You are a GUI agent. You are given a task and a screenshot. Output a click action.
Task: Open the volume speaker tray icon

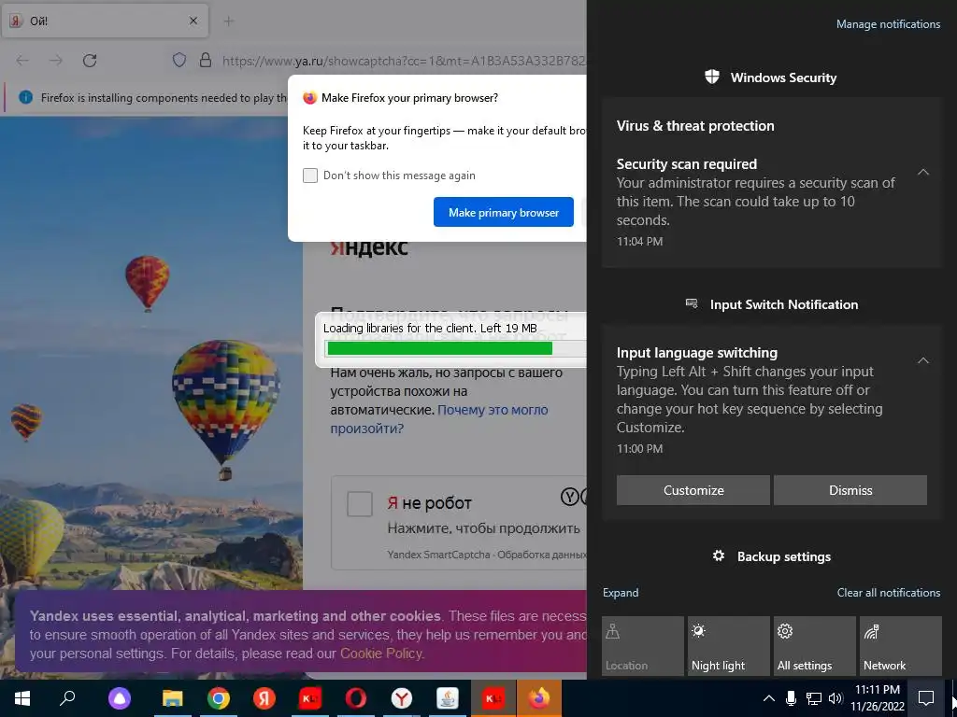click(x=836, y=698)
